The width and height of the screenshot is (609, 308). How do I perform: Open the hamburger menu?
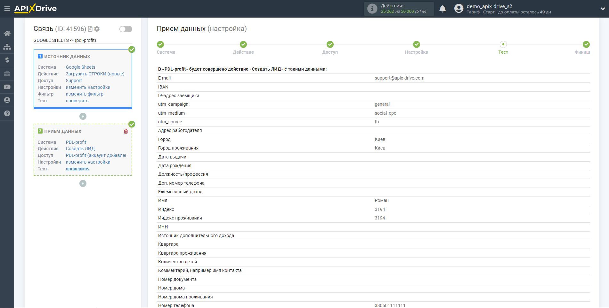point(7,9)
